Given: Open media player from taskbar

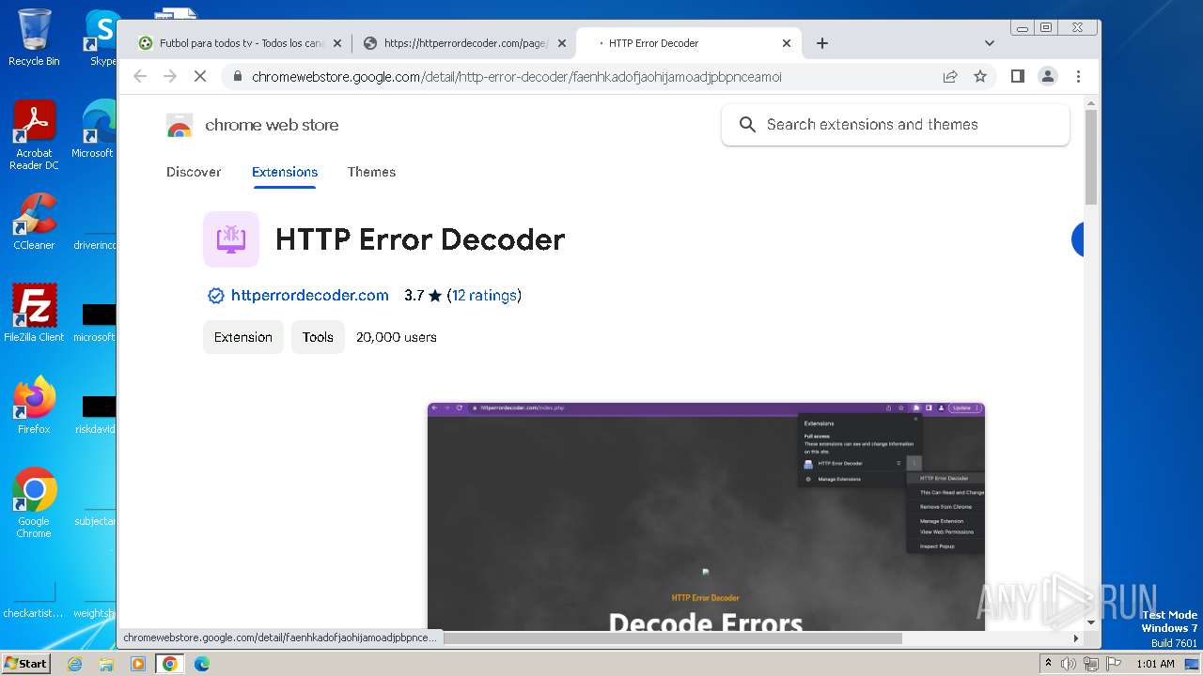Looking at the screenshot, I should pos(138,664).
